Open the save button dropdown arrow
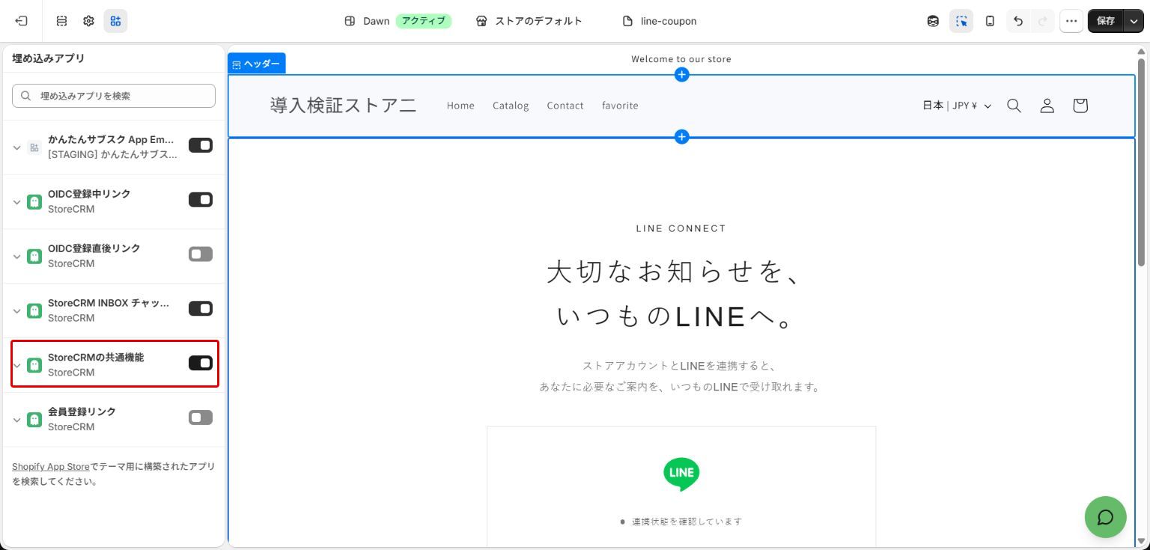1150x550 pixels. click(1134, 21)
